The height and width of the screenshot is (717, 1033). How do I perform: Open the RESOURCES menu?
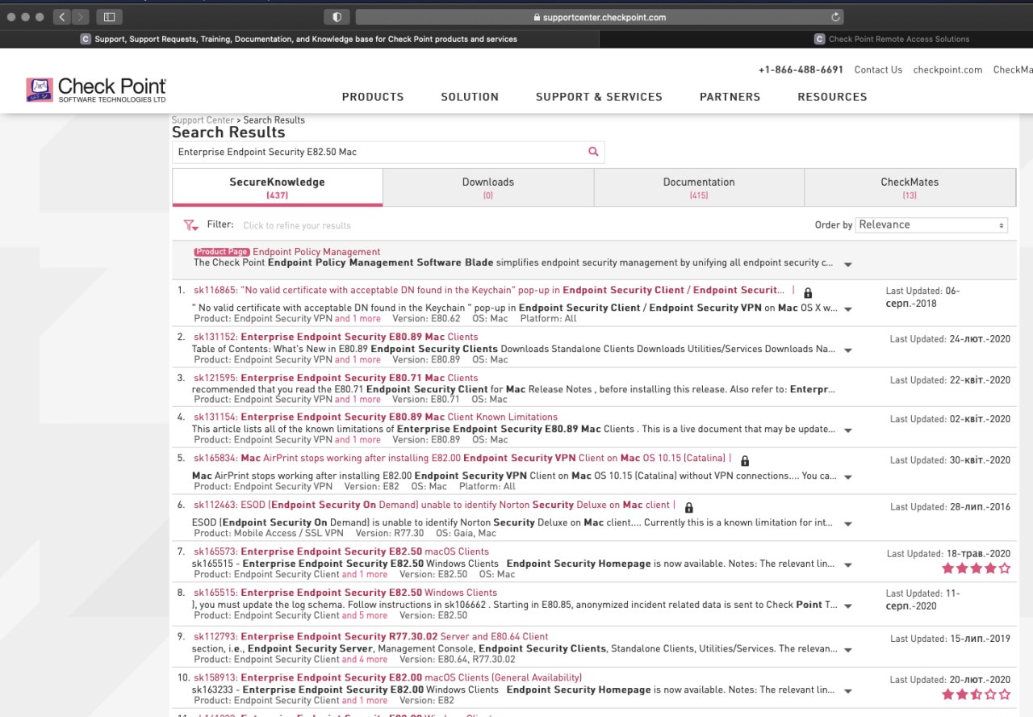click(832, 97)
